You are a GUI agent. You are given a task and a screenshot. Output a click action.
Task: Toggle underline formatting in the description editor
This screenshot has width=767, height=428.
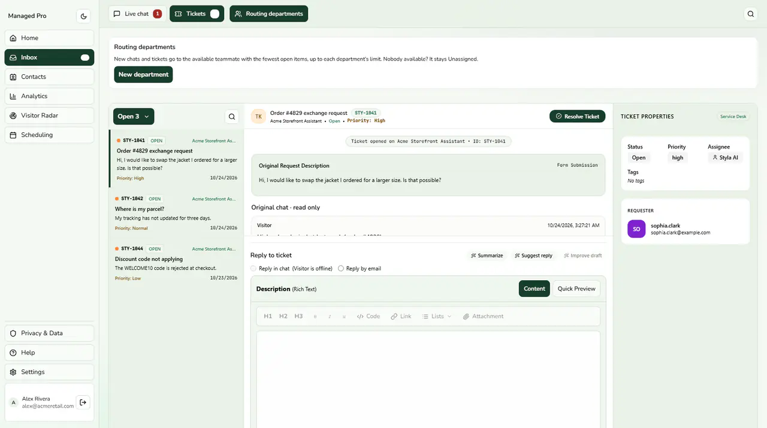point(344,316)
